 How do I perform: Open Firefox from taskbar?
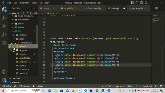coord(73,90)
